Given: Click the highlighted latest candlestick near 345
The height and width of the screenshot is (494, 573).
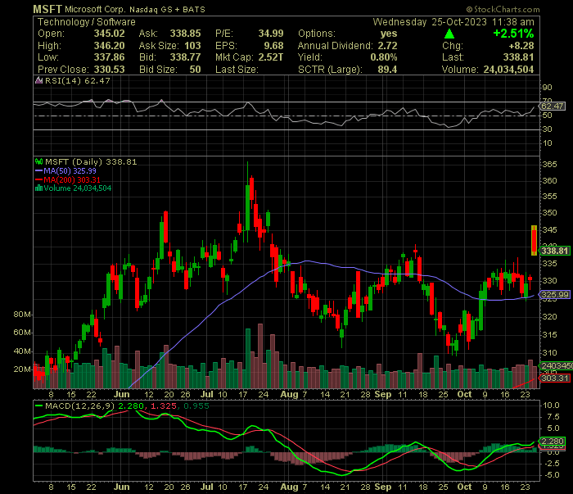Looking at the screenshot, I should pos(534,240).
